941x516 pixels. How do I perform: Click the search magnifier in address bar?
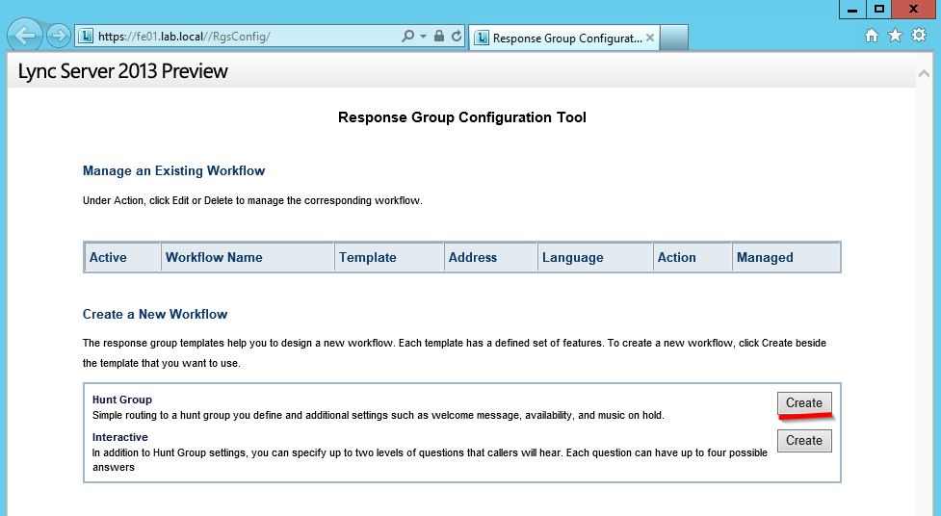407,36
